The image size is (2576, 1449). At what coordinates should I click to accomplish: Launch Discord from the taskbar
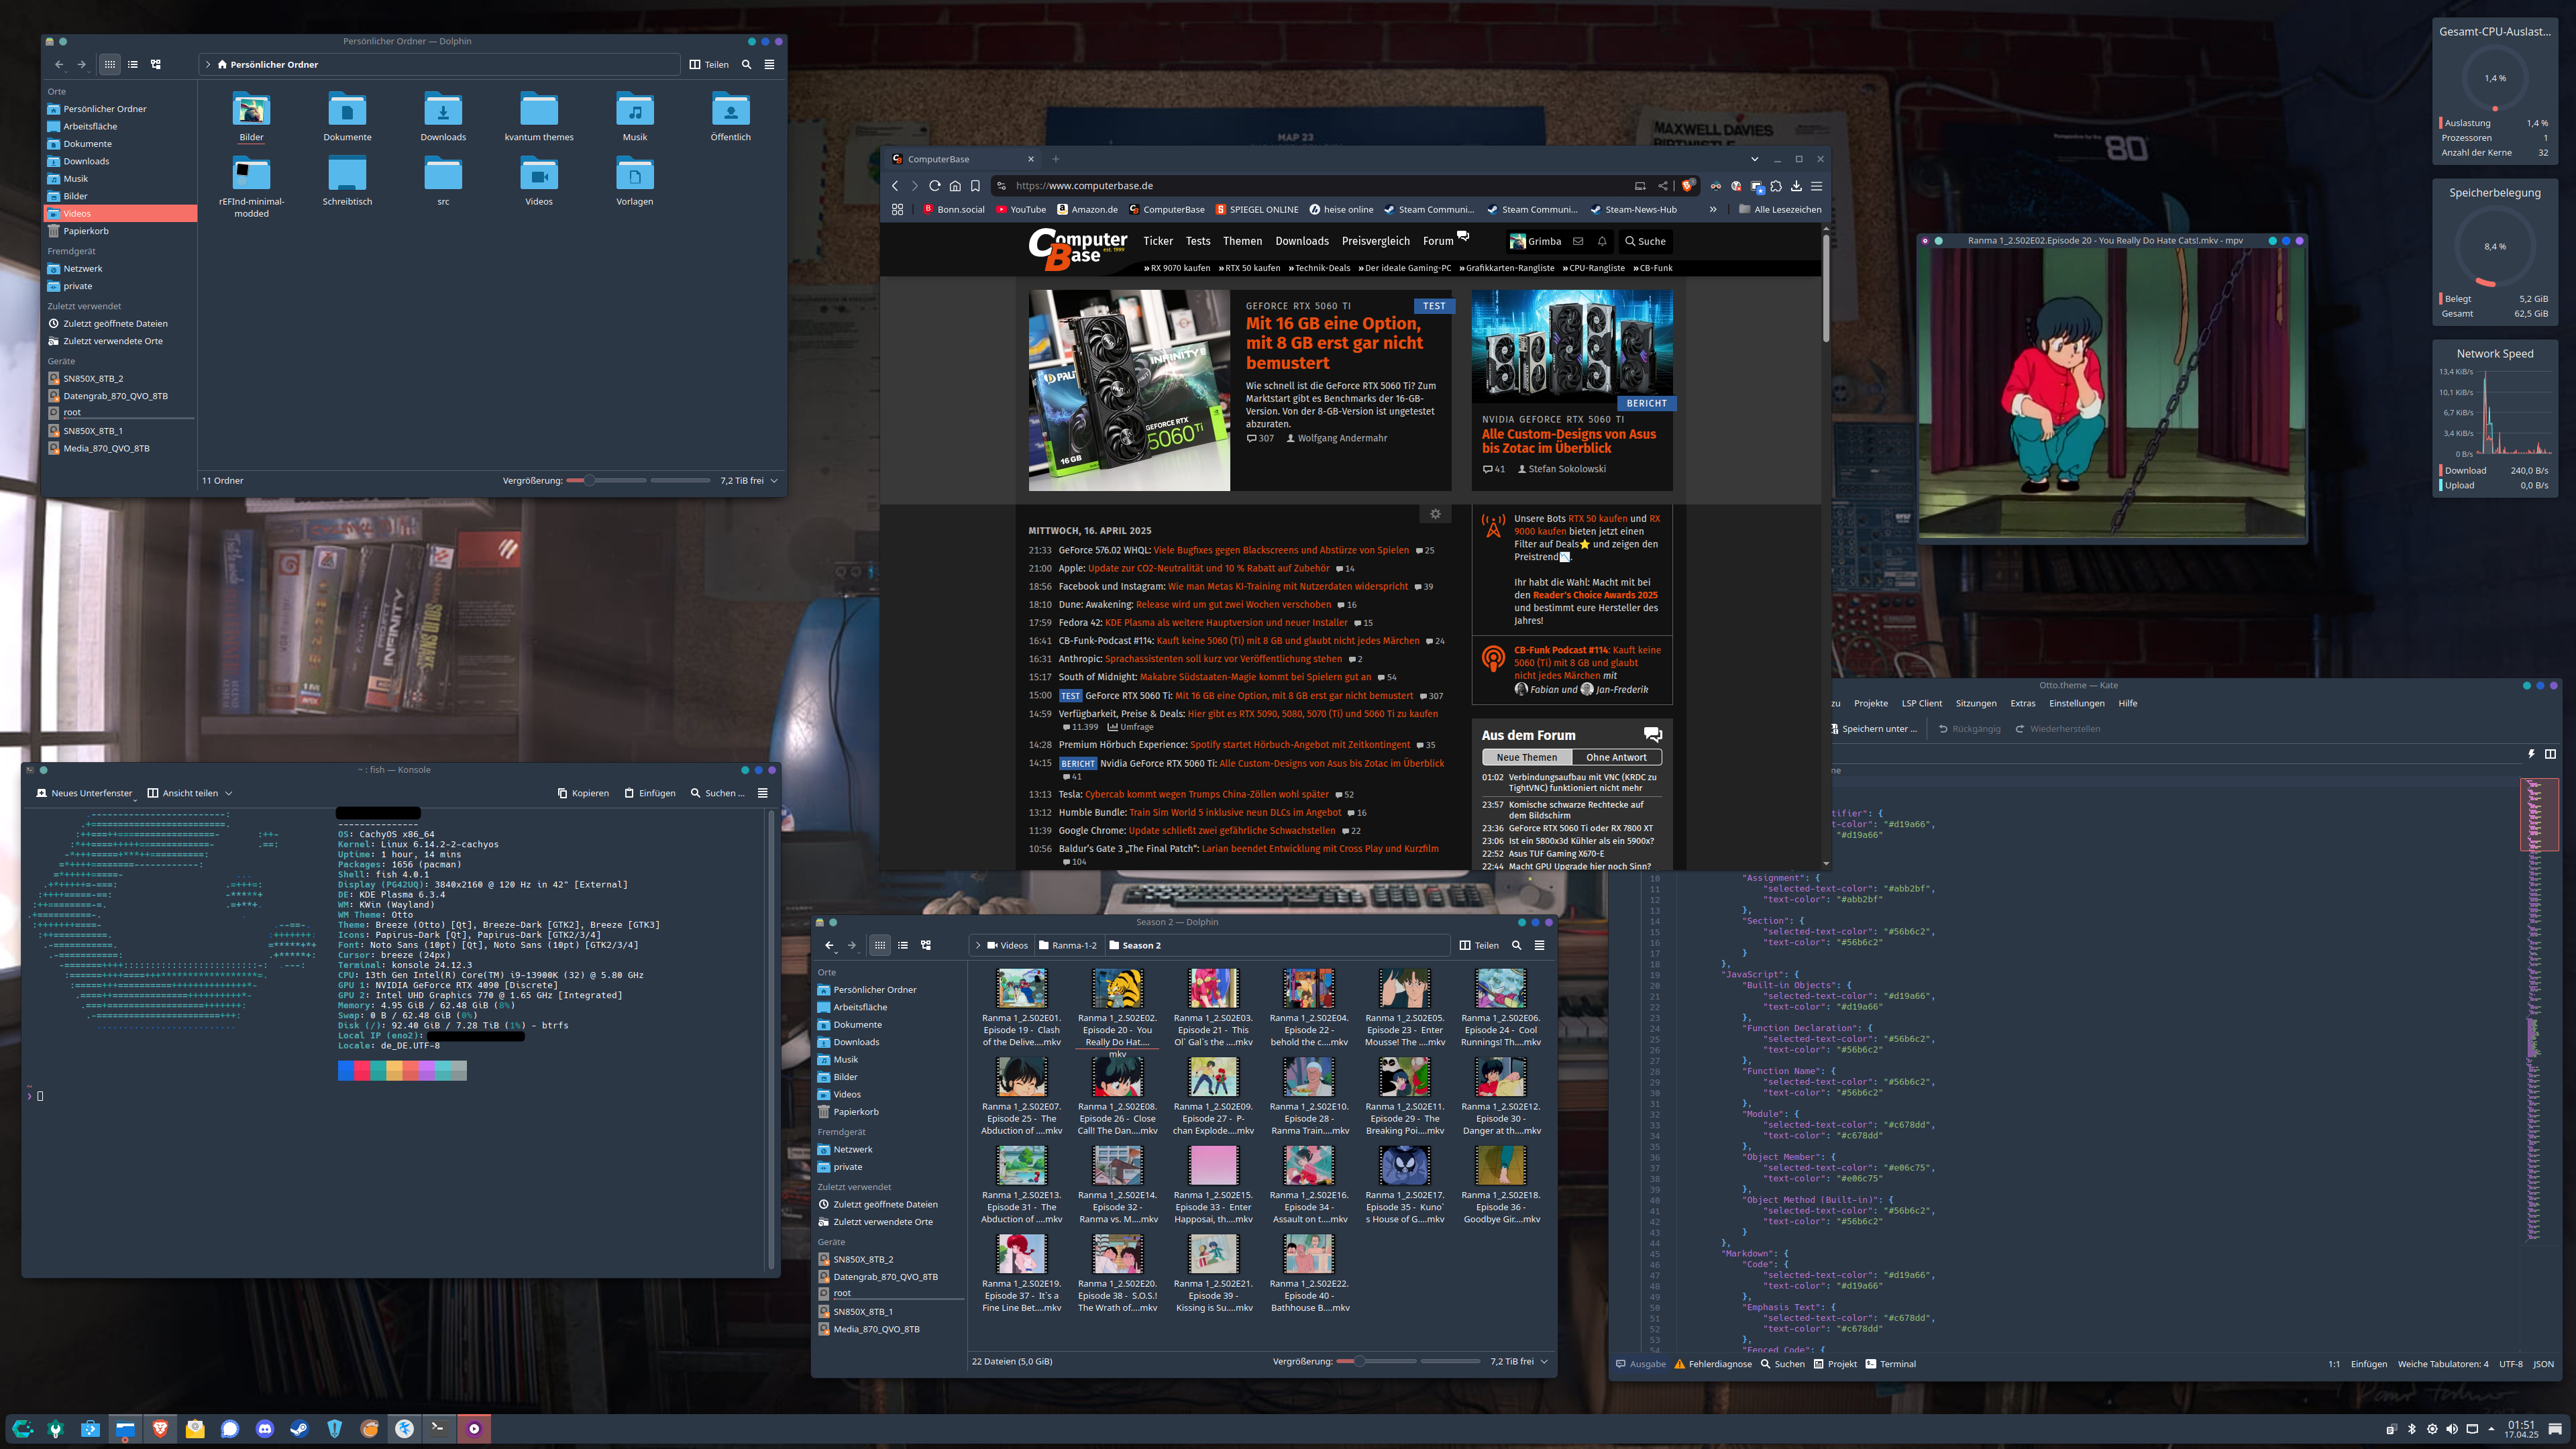(x=264, y=1429)
